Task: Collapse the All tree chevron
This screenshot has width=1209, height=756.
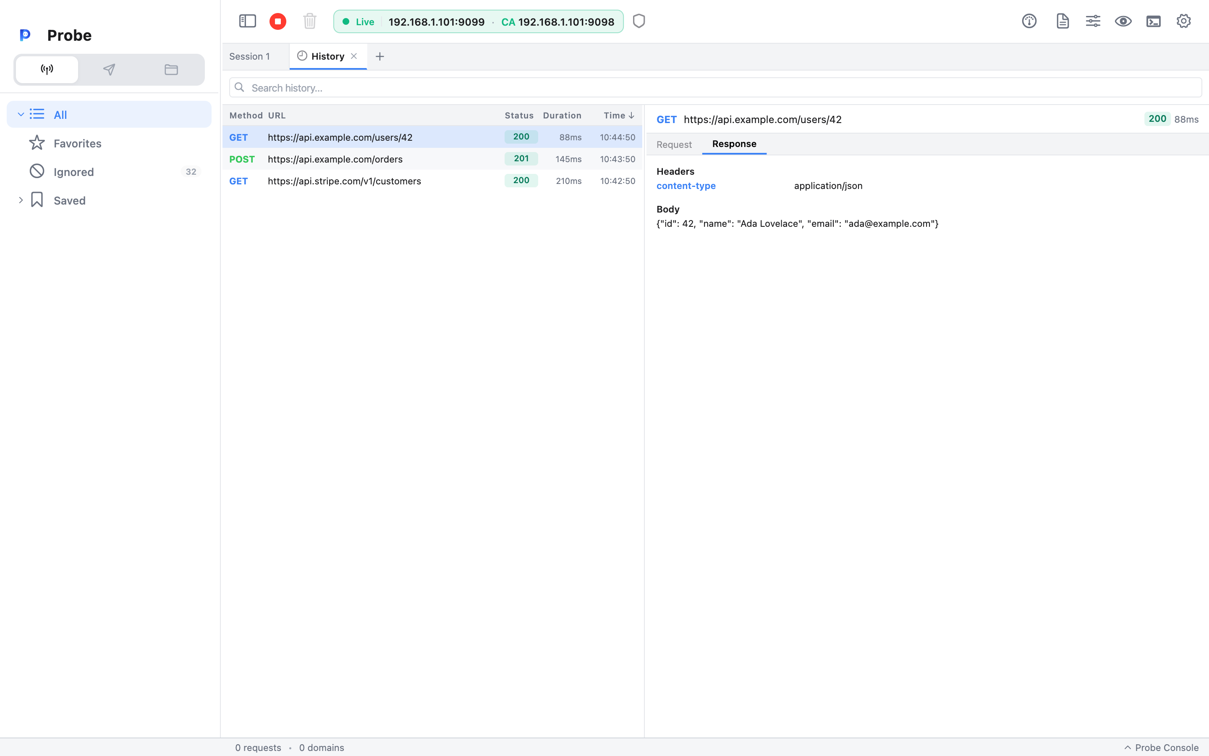Action: pyautogui.click(x=21, y=115)
